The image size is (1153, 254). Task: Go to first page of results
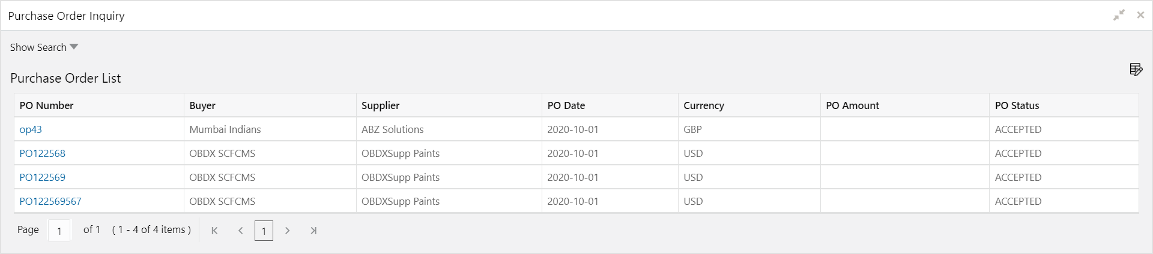[214, 231]
